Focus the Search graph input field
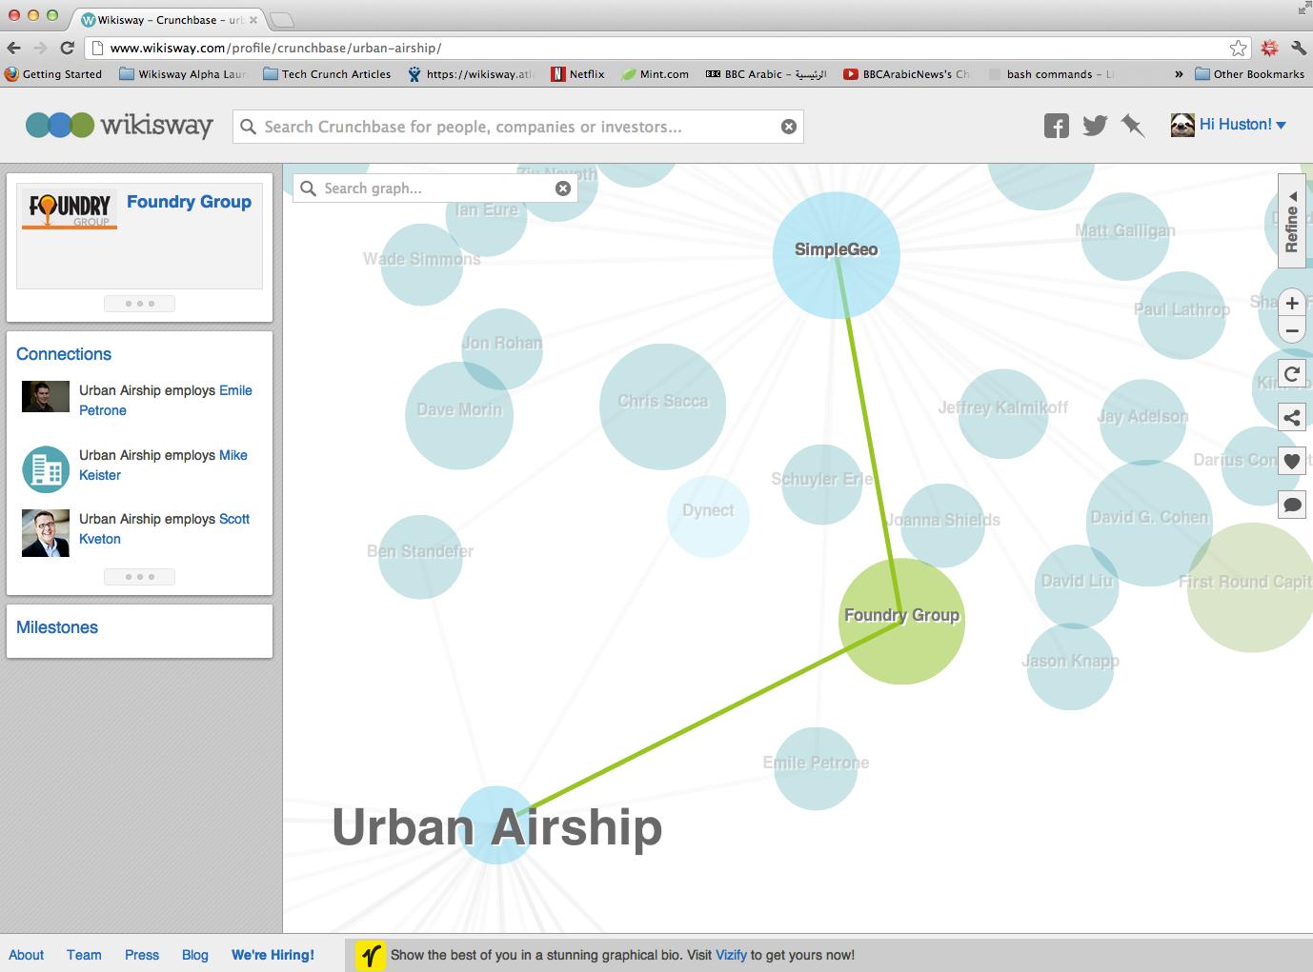 (435, 188)
